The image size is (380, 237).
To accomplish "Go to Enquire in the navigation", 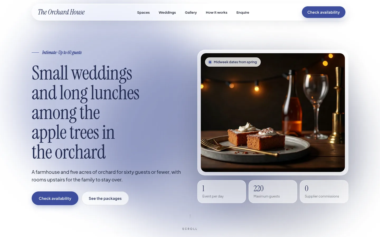I will tap(243, 12).
